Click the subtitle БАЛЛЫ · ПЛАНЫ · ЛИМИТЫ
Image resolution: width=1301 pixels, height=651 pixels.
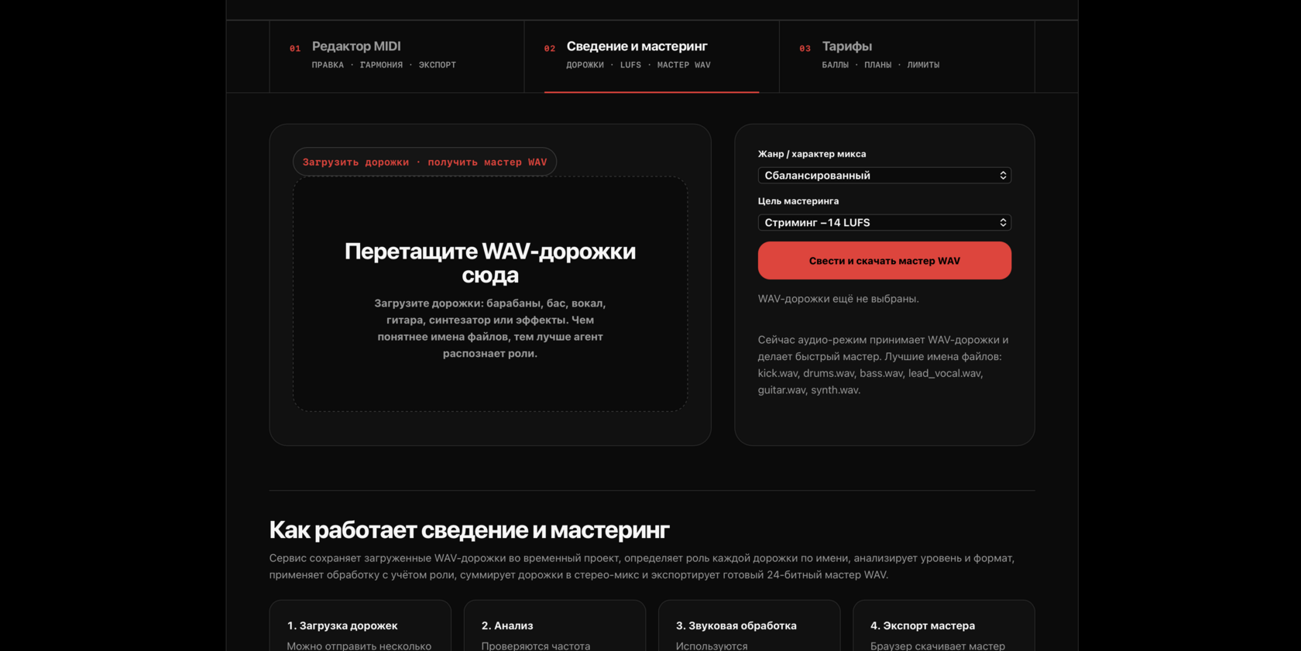(x=880, y=65)
